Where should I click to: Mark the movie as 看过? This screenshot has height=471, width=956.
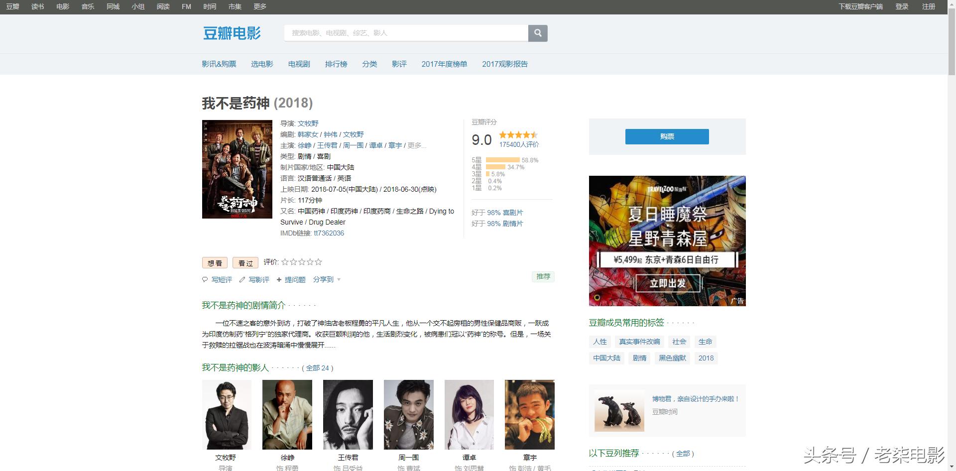coord(245,263)
